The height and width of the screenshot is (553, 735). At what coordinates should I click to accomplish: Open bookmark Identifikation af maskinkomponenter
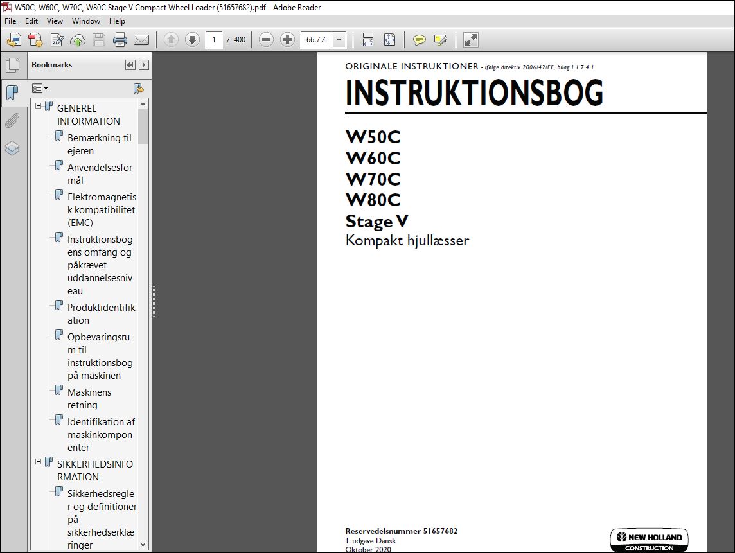click(x=101, y=435)
